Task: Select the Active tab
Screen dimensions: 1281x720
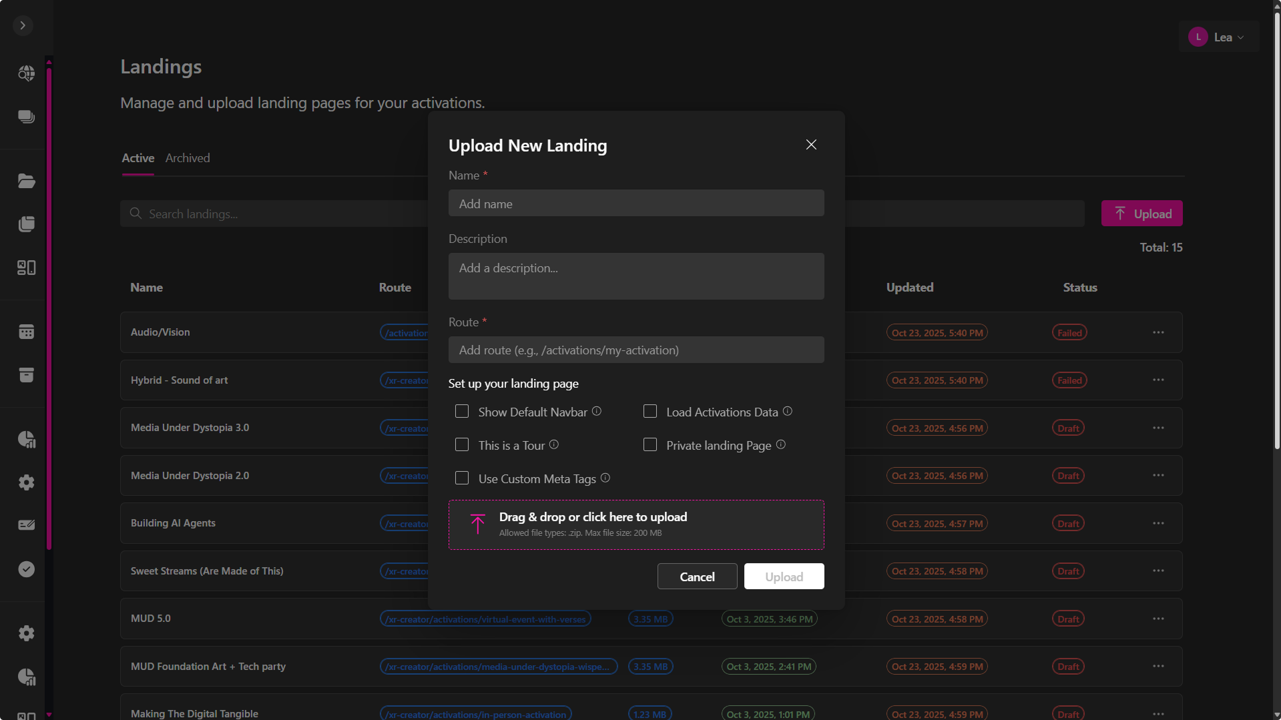Action: (x=138, y=158)
